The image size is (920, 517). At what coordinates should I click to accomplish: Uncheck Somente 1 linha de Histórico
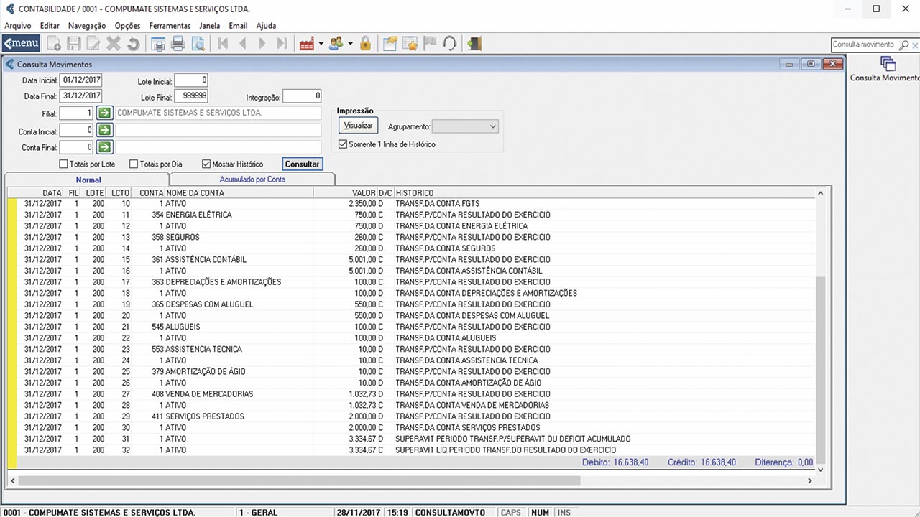[x=343, y=144]
